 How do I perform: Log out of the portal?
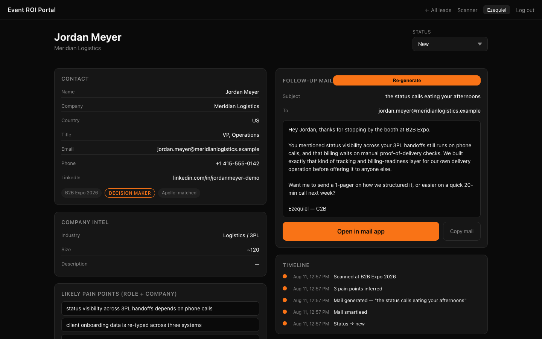pyautogui.click(x=525, y=10)
